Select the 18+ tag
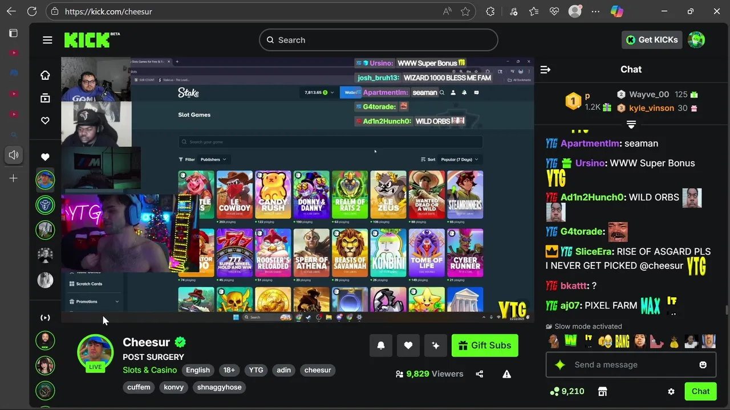The image size is (730, 410). [x=229, y=370]
